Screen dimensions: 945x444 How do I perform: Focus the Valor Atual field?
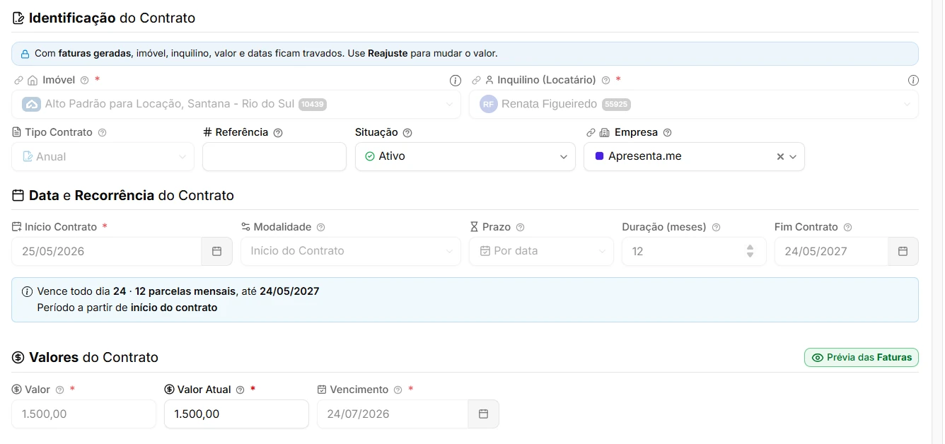(236, 414)
